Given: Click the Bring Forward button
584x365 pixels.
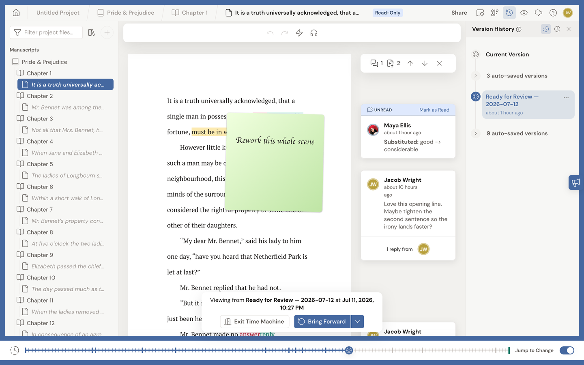Looking at the screenshot, I should pos(322,322).
